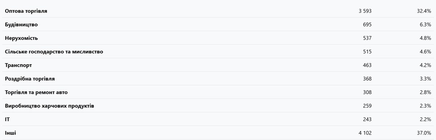Click the 537 count cell
Viewport: 436px width, 140px height.
(x=367, y=38)
